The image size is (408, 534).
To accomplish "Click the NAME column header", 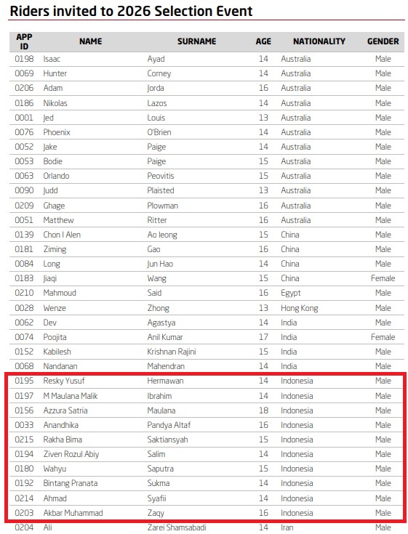I will (x=90, y=41).
